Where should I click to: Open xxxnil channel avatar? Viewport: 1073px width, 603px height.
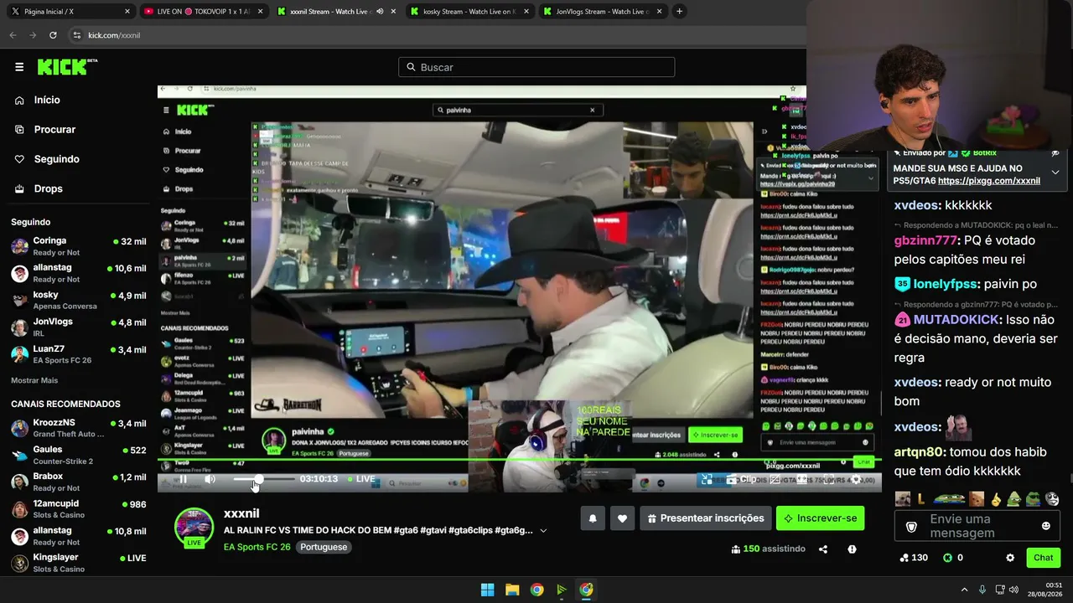click(194, 526)
